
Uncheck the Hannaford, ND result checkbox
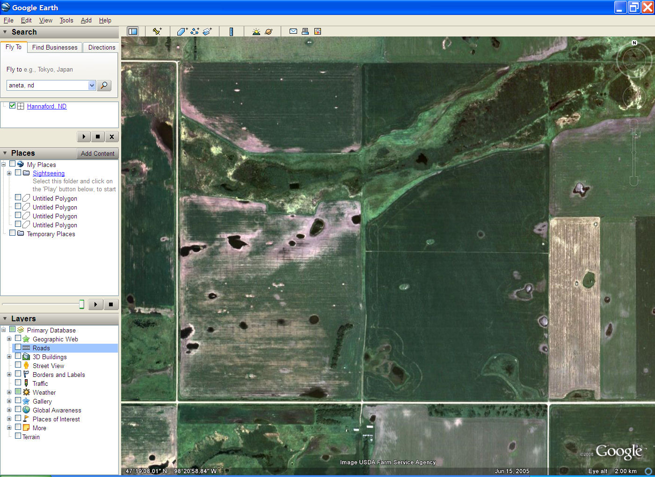[x=12, y=106]
